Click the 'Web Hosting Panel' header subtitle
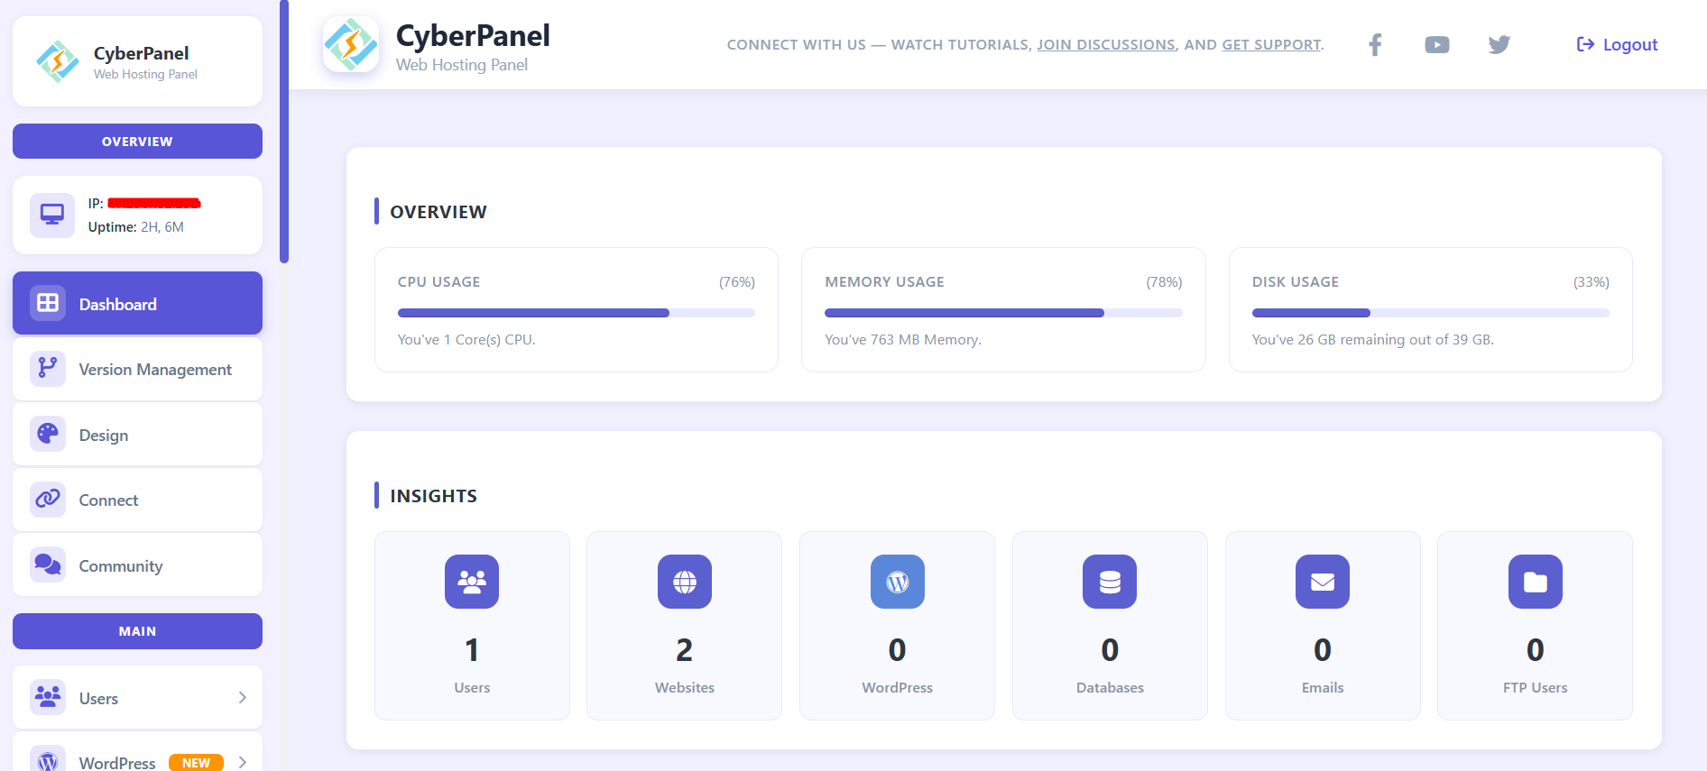This screenshot has width=1707, height=771. click(x=462, y=65)
